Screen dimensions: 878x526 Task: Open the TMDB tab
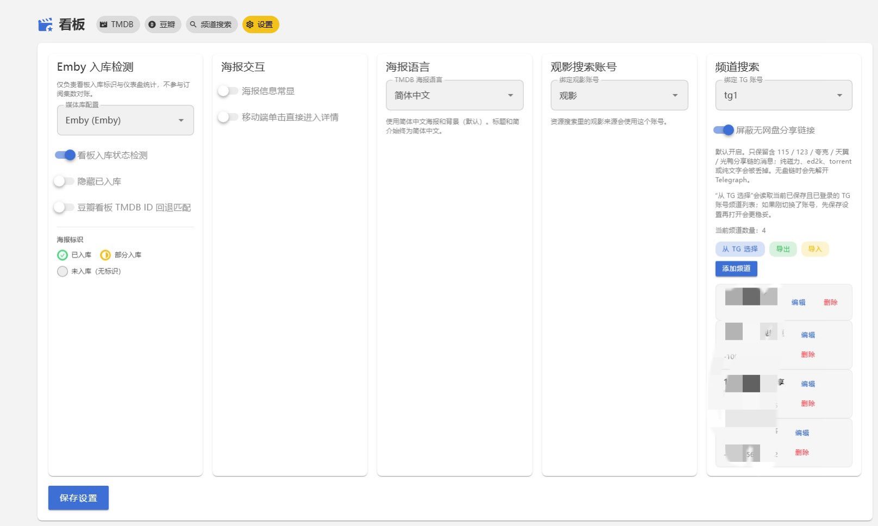(x=117, y=24)
